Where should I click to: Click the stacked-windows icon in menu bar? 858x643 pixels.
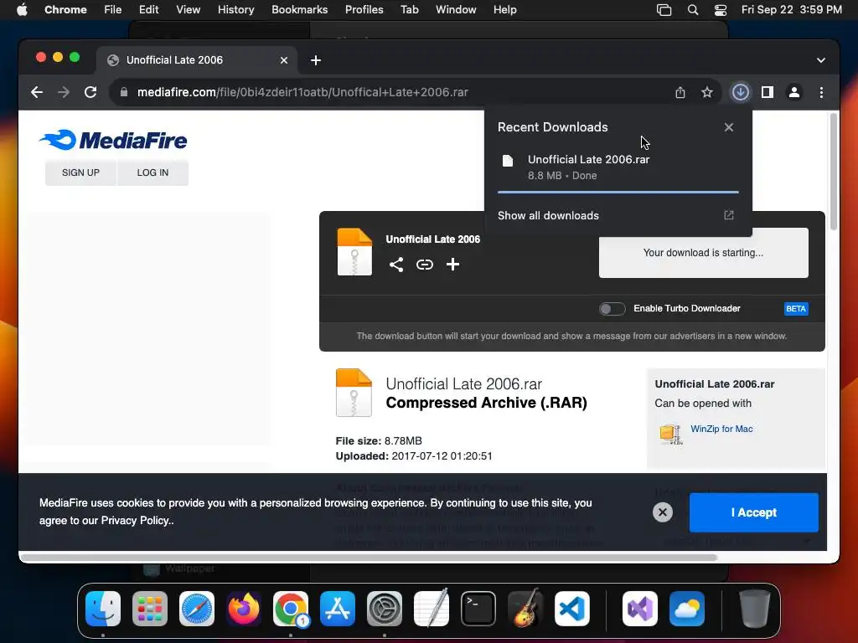[664, 10]
